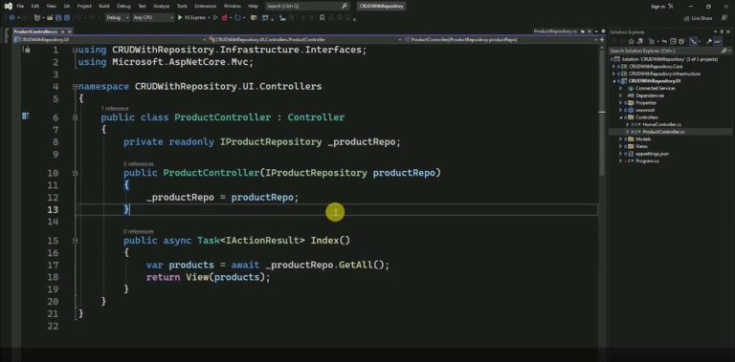Expand Models folder in Solution Explorer
The width and height of the screenshot is (735, 362).
tap(620, 138)
